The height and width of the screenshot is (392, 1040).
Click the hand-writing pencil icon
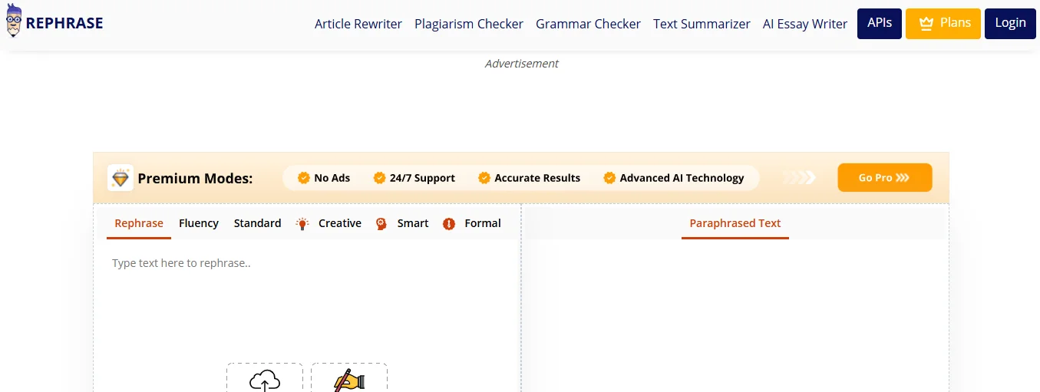point(349,380)
